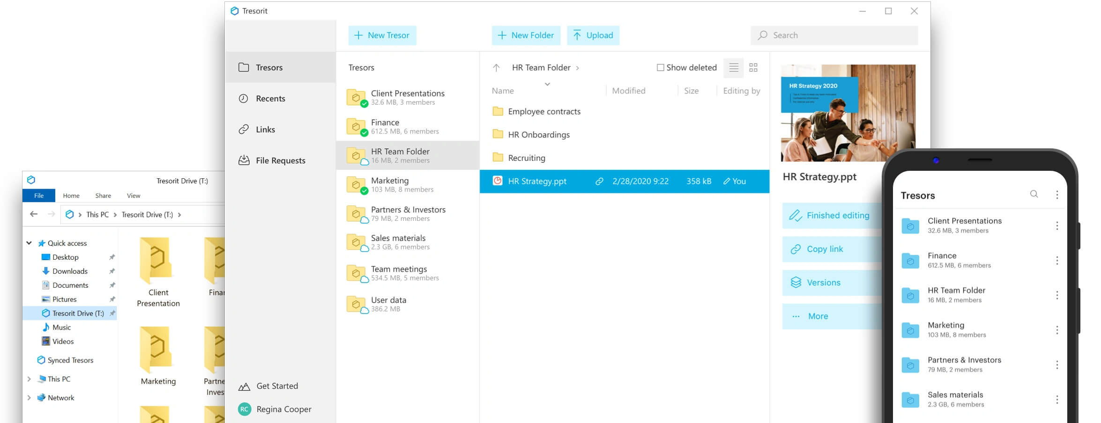Screen dimensions: 1101x423
Task: Click Copy link button
Action: (x=832, y=249)
